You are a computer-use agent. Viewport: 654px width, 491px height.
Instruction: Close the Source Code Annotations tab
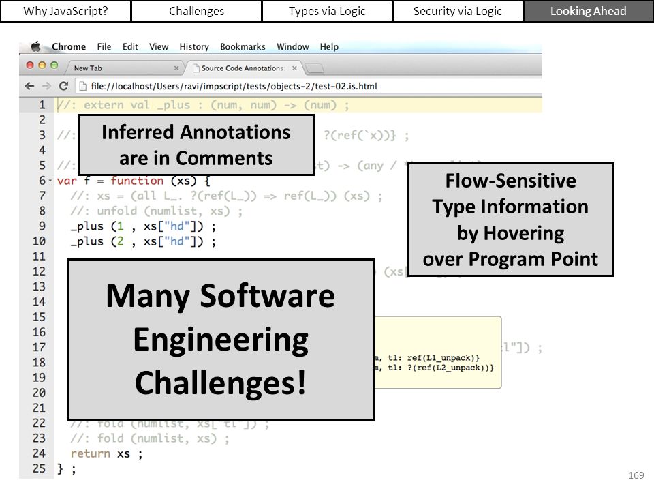click(294, 68)
